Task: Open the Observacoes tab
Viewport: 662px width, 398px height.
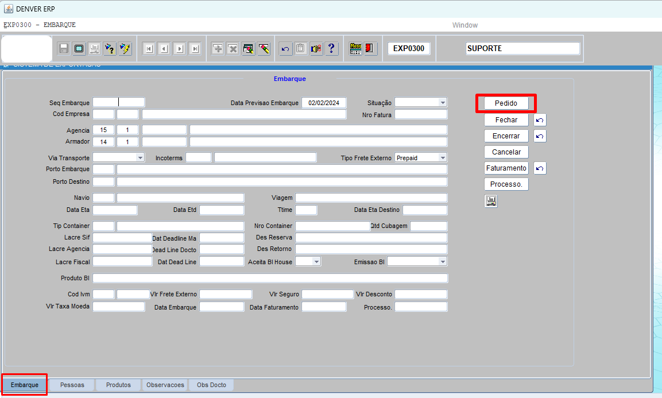Action: [x=165, y=385]
